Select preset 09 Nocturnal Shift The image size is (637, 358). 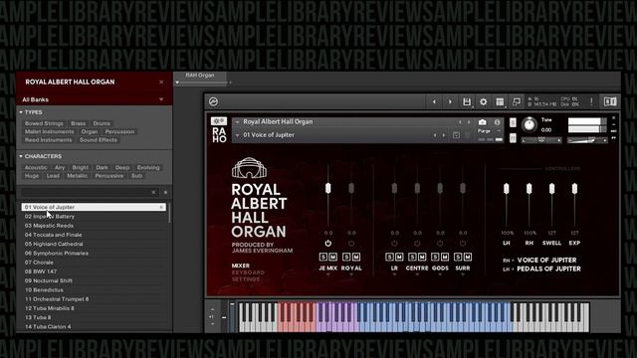coord(94,280)
